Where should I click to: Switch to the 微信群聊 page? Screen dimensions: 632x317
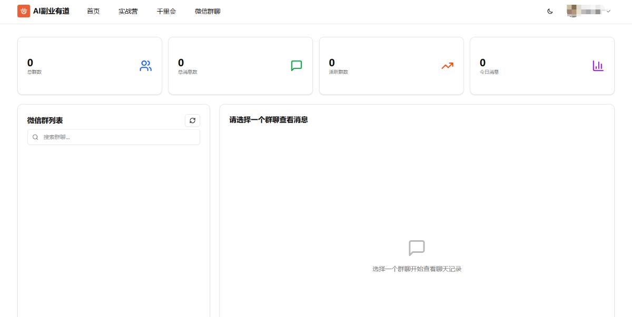(206, 11)
